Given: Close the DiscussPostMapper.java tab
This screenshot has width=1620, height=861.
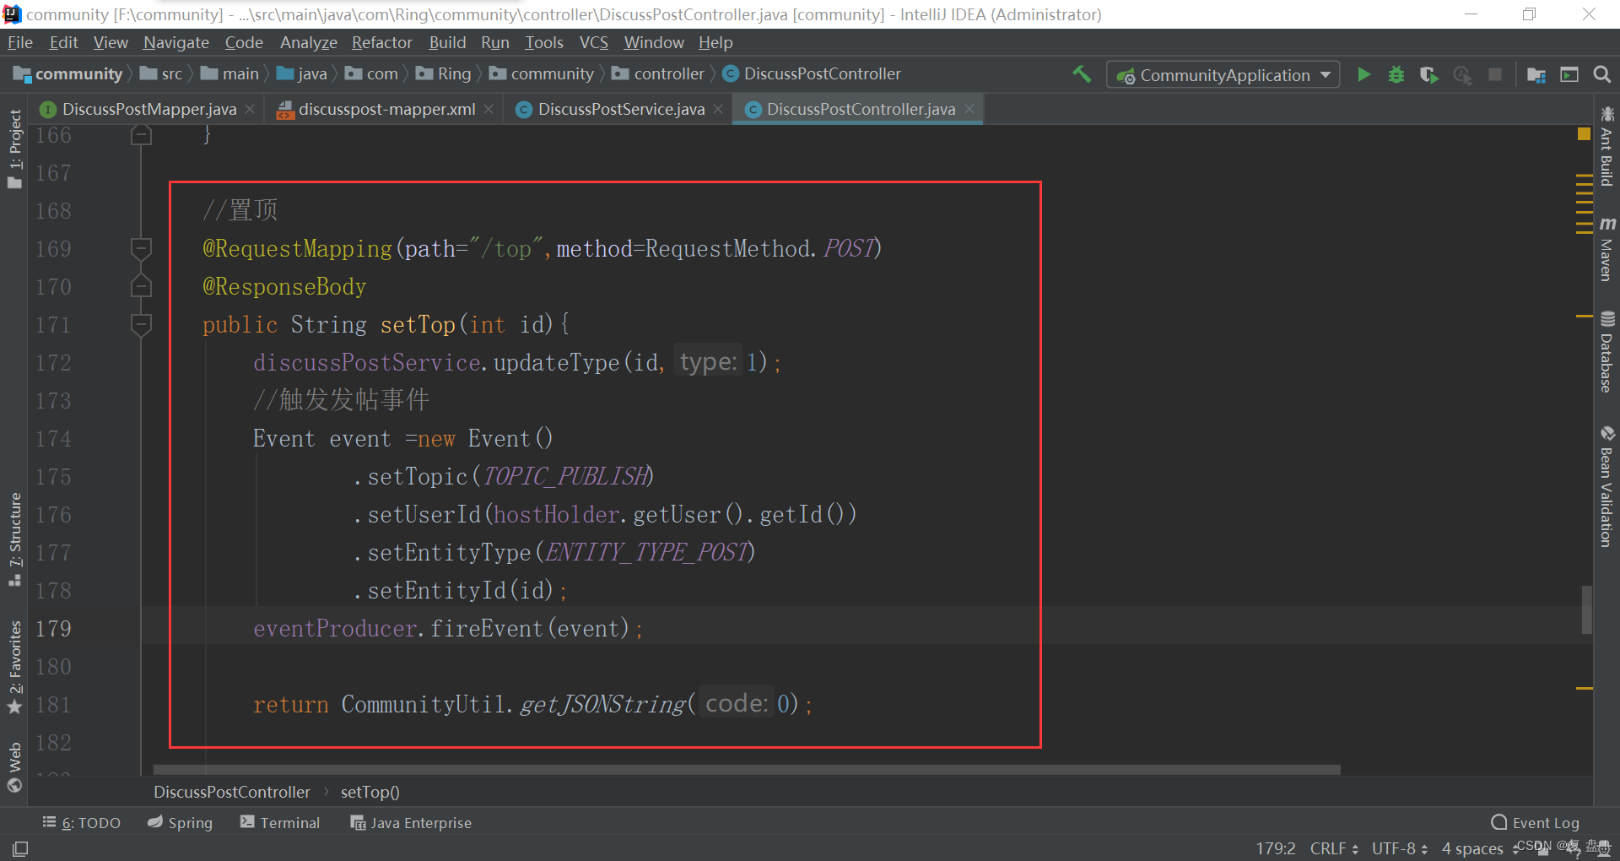Looking at the screenshot, I should [250, 110].
